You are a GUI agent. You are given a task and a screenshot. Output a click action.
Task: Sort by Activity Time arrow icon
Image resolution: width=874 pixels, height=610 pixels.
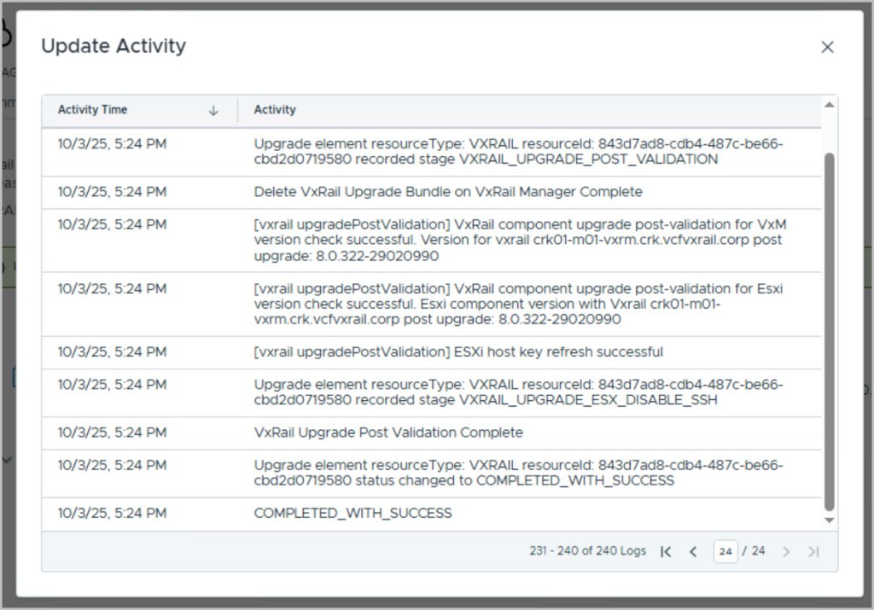213,110
